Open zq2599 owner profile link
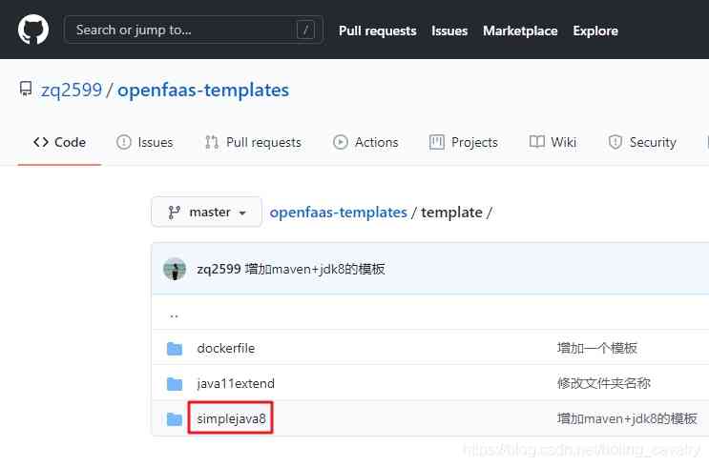 point(72,90)
